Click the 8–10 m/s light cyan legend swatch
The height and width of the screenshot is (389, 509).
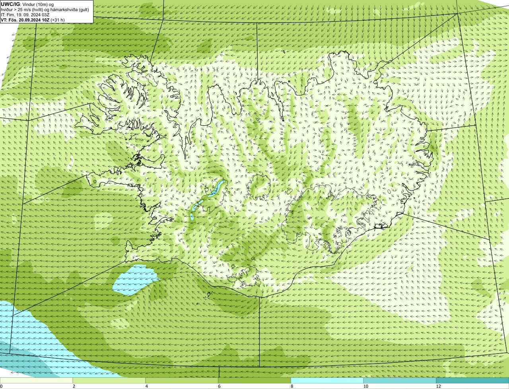(327, 381)
